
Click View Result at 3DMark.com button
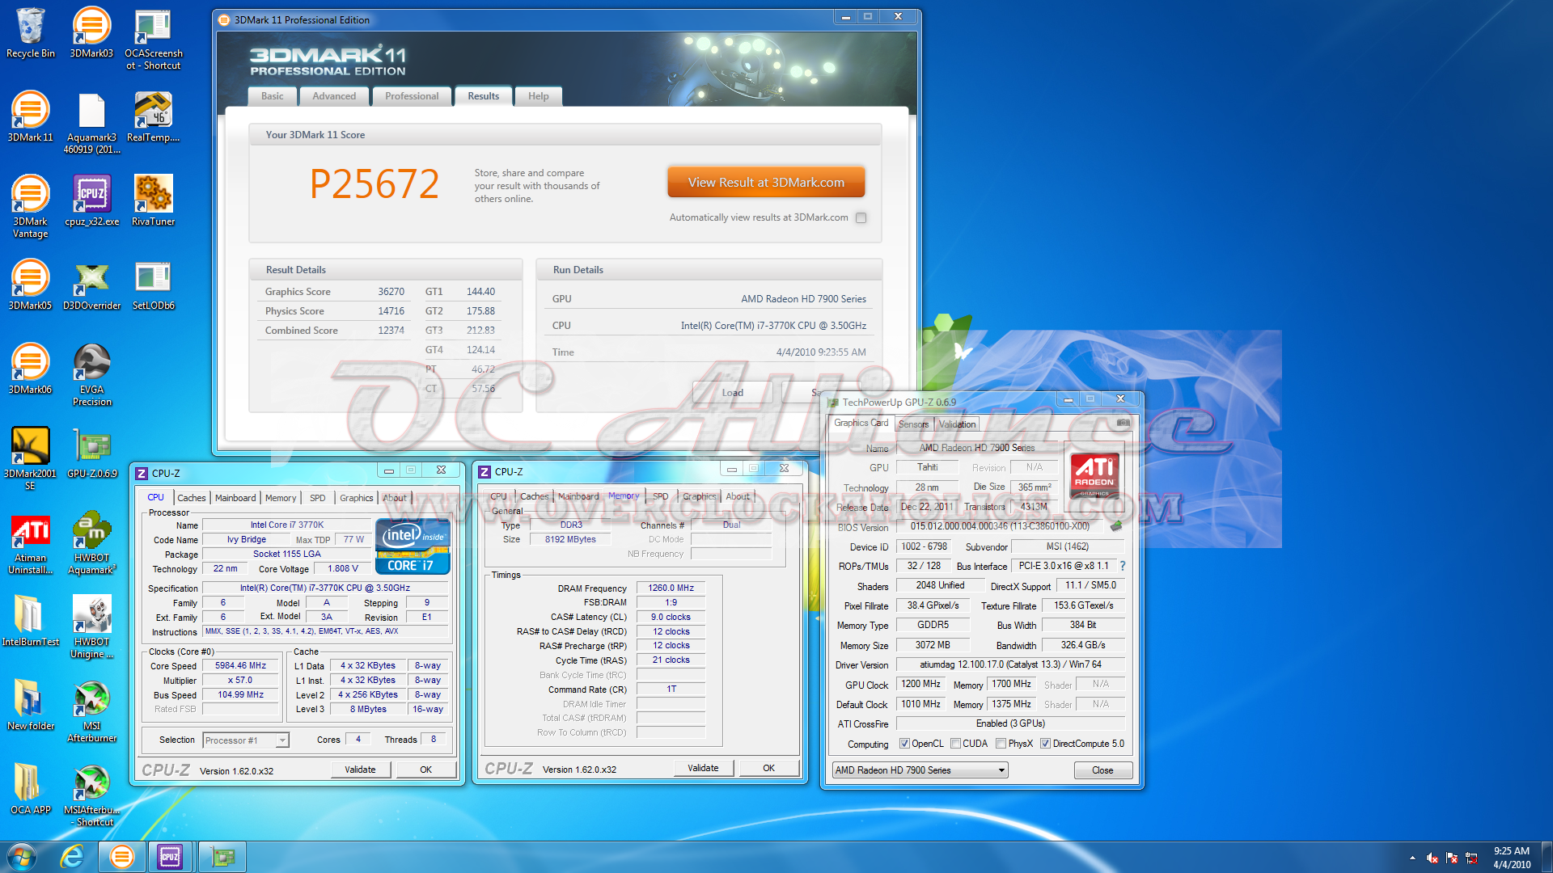pyautogui.click(x=766, y=183)
